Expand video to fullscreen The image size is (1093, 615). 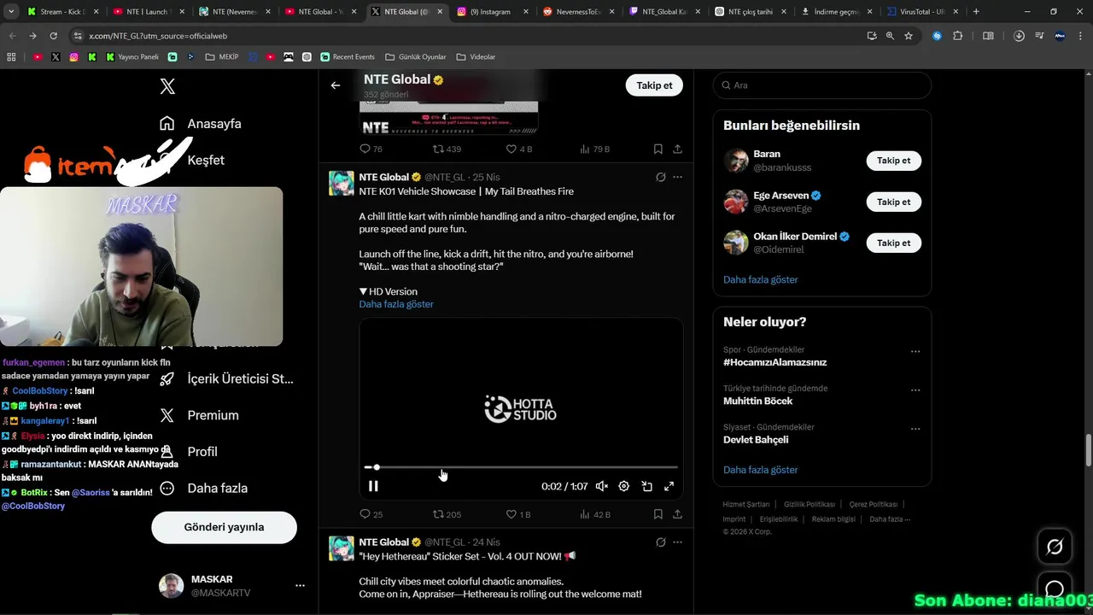click(x=669, y=486)
